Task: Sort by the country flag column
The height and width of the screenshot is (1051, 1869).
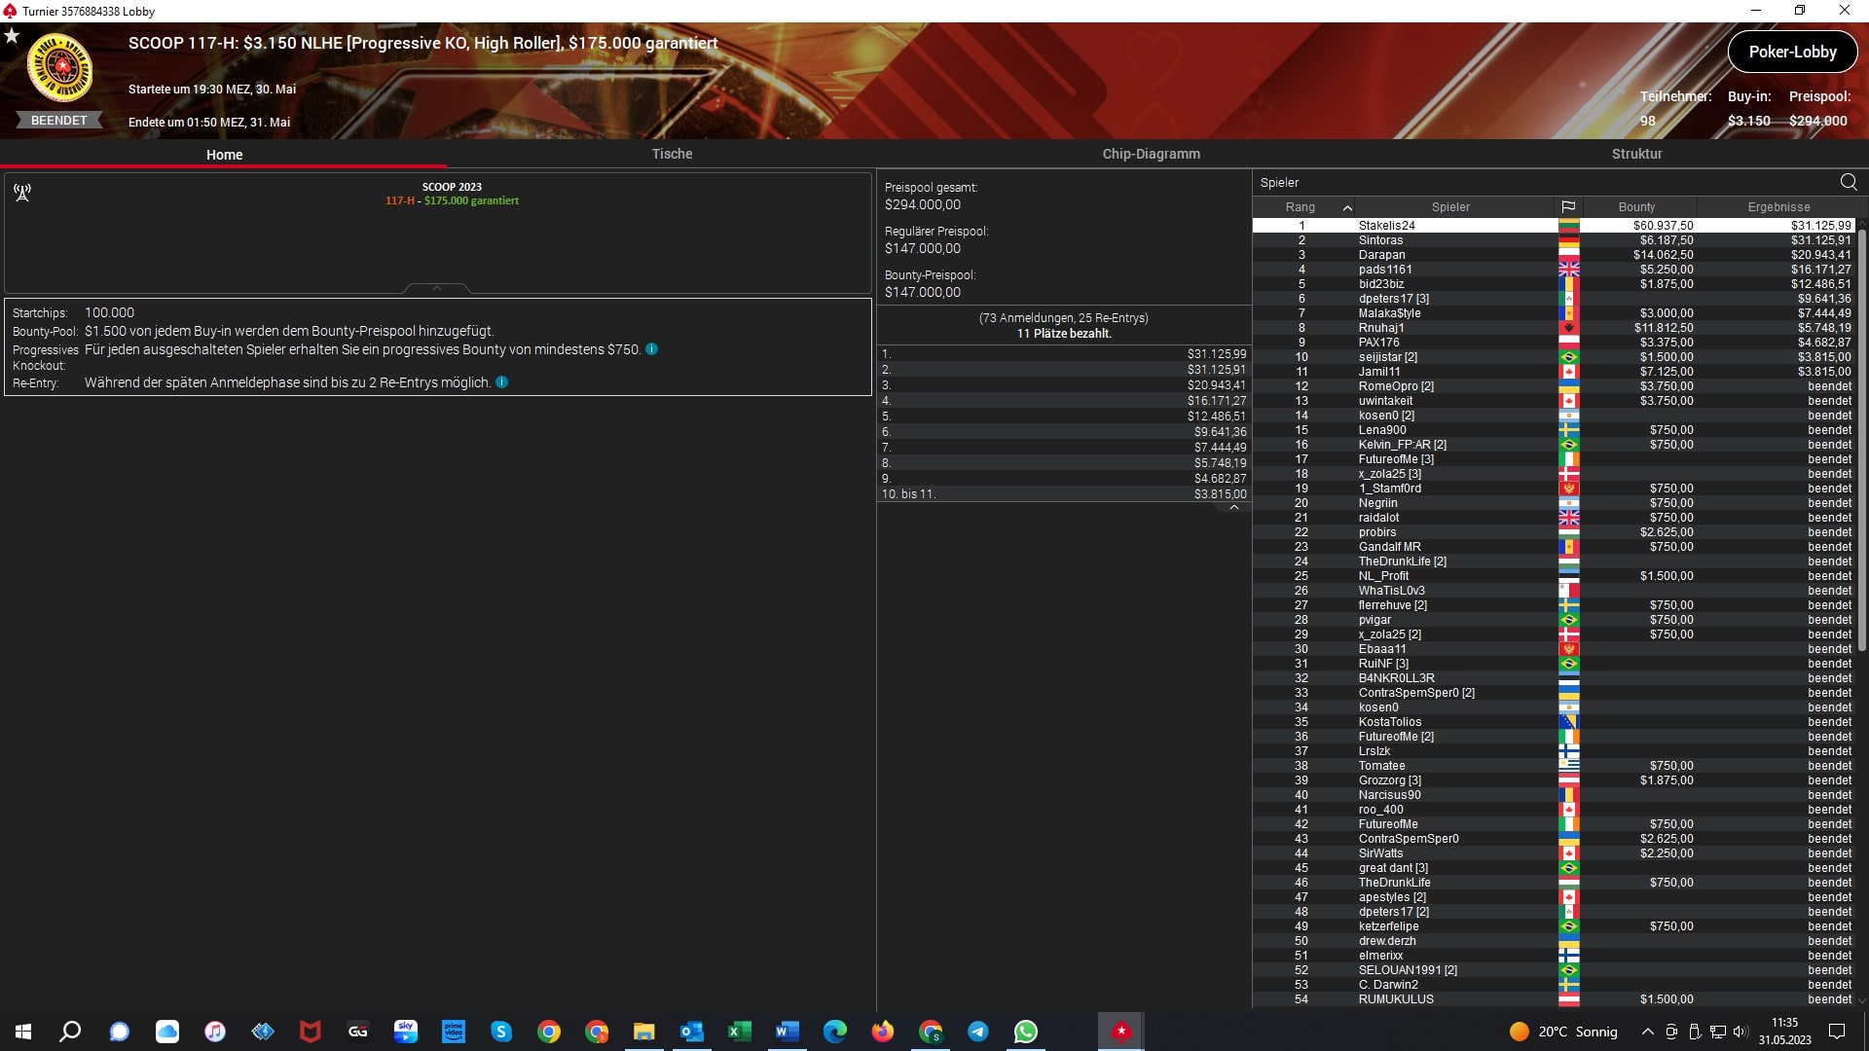Action: pyautogui.click(x=1568, y=207)
